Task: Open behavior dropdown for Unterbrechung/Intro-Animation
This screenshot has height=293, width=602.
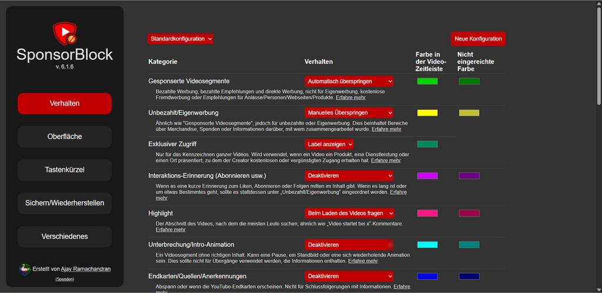Action: point(349,245)
